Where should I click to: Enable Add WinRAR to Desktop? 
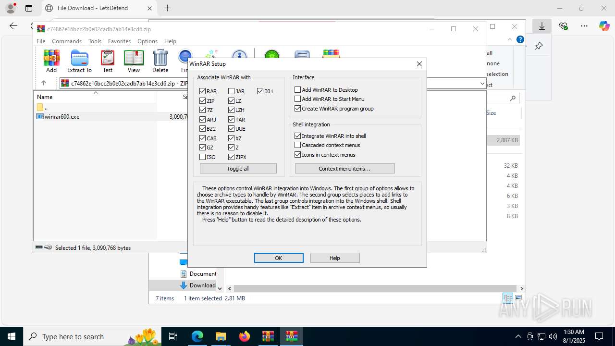297,89
